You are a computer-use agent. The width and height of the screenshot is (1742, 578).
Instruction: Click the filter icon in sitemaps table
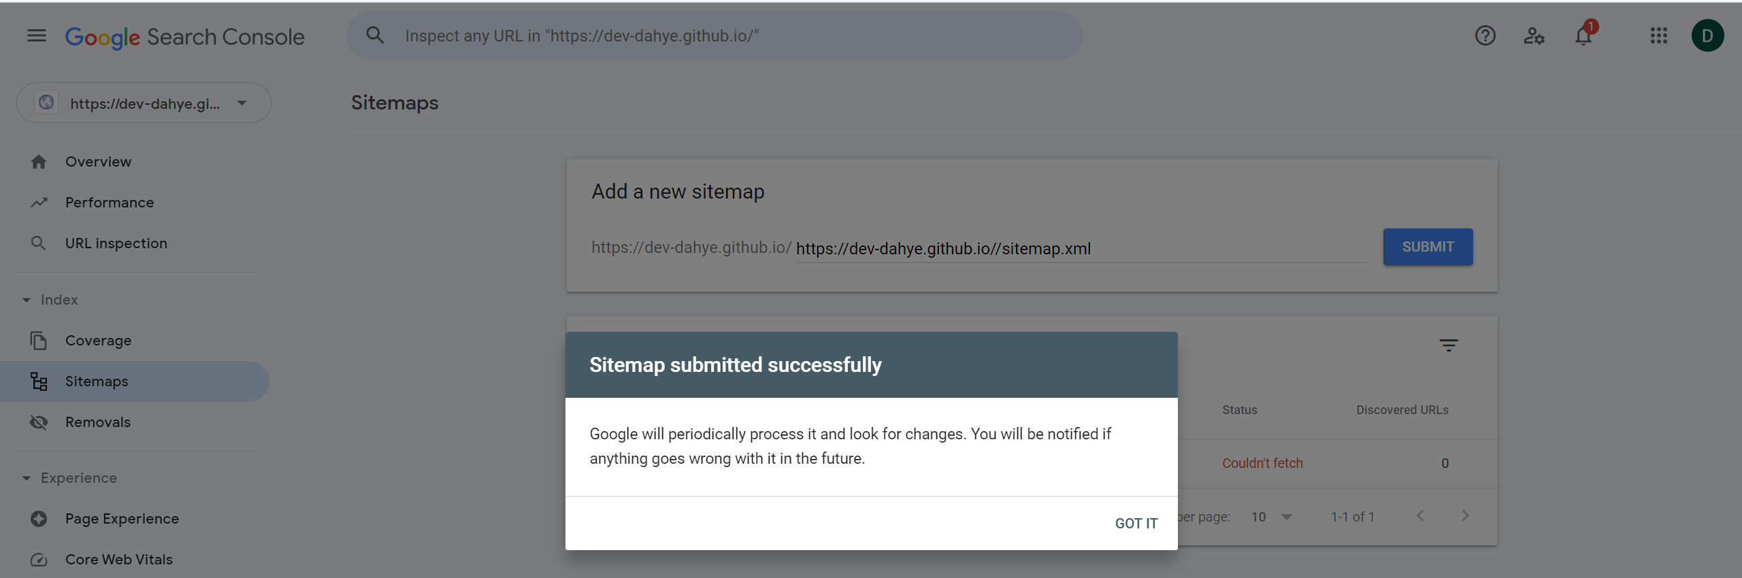tap(1449, 345)
